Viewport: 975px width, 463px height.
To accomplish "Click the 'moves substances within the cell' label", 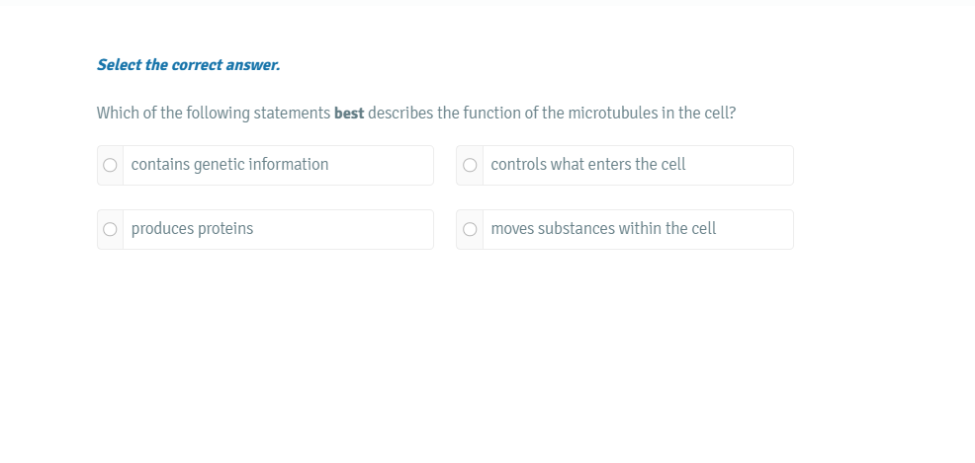I will (603, 229).
